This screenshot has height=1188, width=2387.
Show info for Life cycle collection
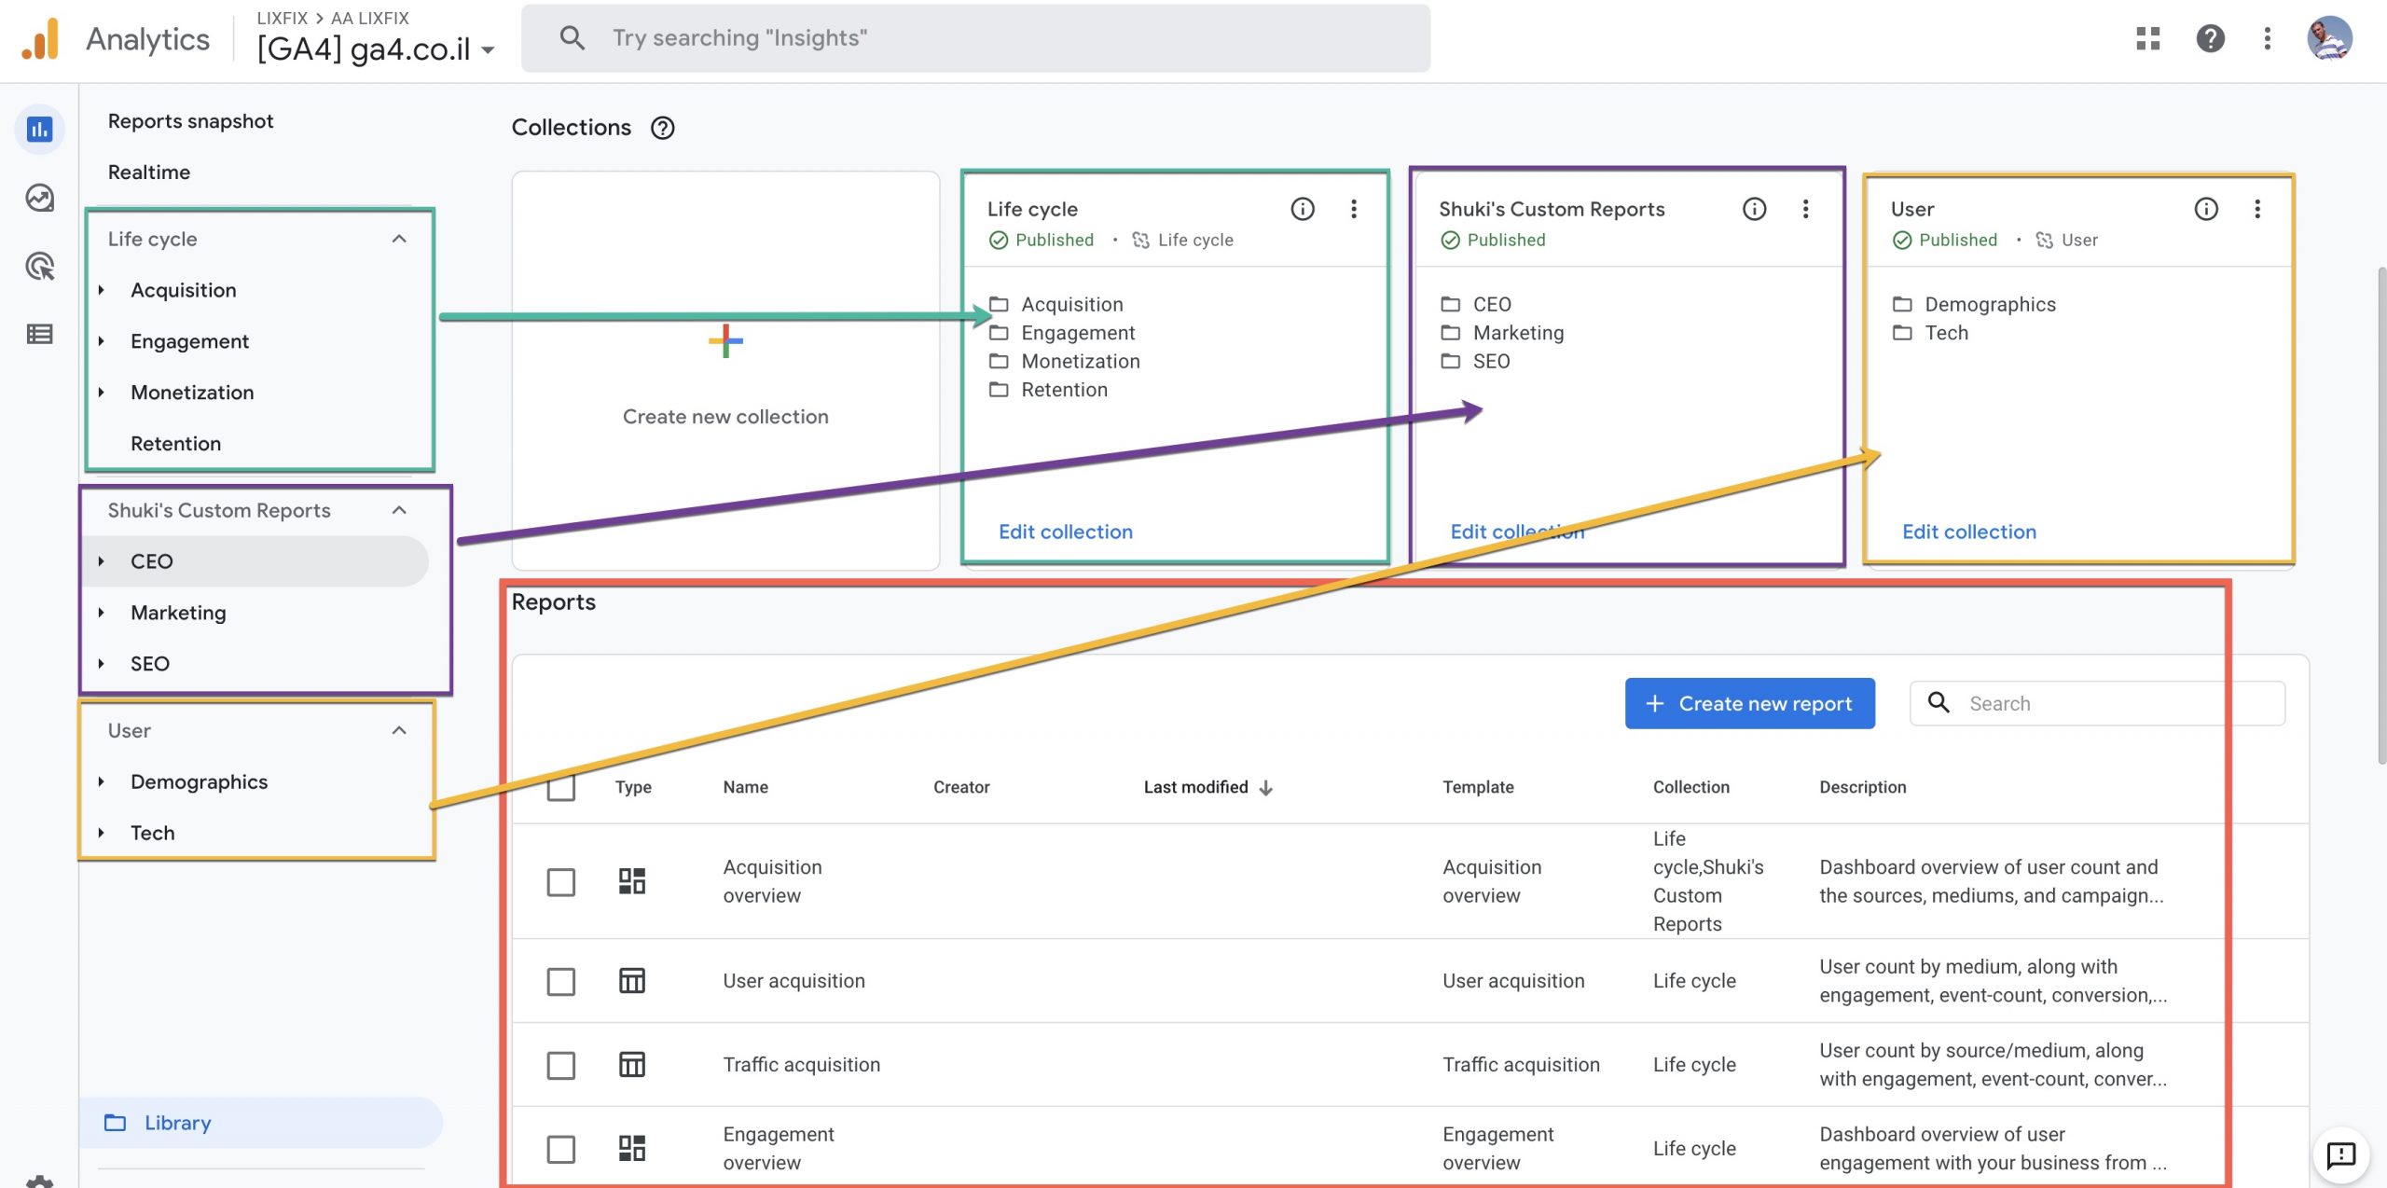(x=1303, y=209)
